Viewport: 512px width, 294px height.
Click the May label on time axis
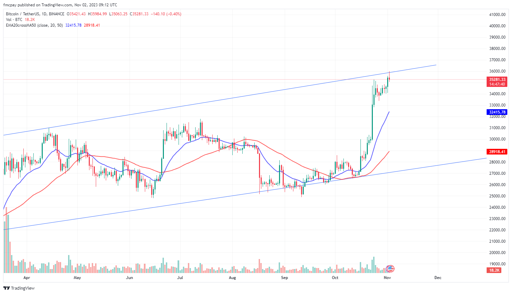point(77,278)
